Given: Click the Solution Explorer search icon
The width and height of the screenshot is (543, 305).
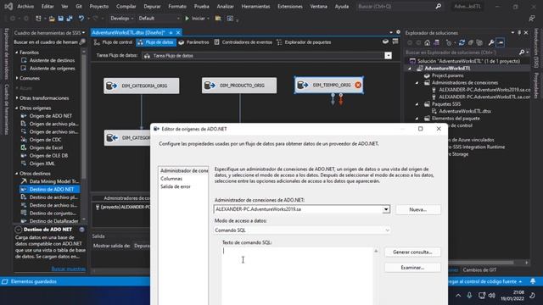Looking at the screenshot, I should 522,53.
